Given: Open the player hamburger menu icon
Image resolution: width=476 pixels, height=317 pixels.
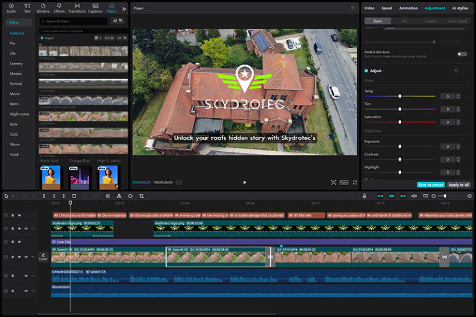Looking at the screenshot, I should 353,8.
